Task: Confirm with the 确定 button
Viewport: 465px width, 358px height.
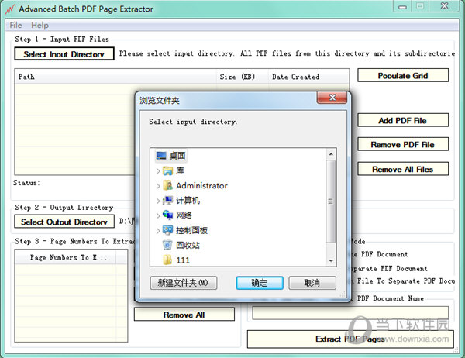Action: click(x=260, y=283)
